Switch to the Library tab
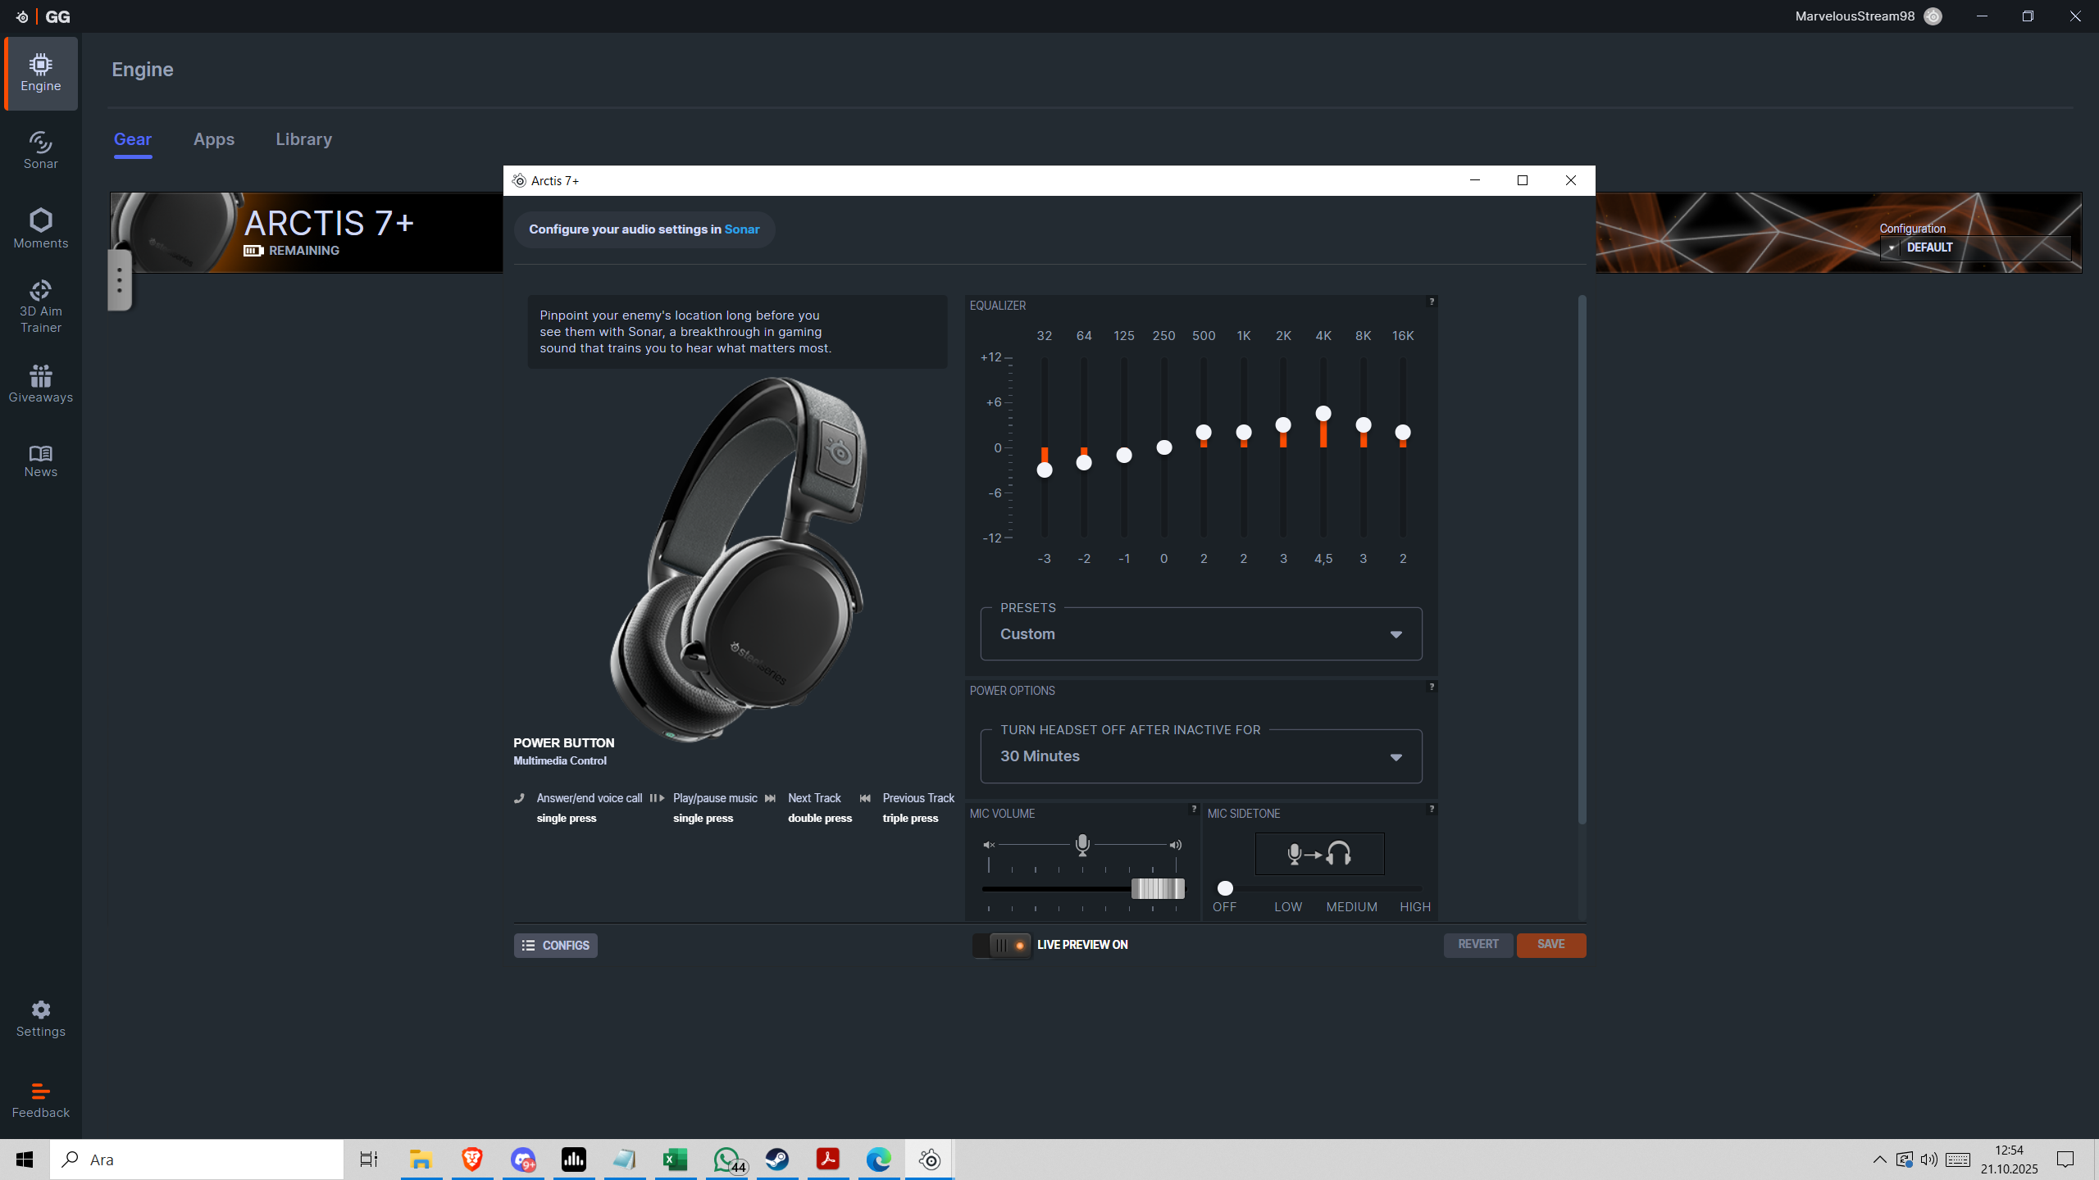 coord(303,139)
